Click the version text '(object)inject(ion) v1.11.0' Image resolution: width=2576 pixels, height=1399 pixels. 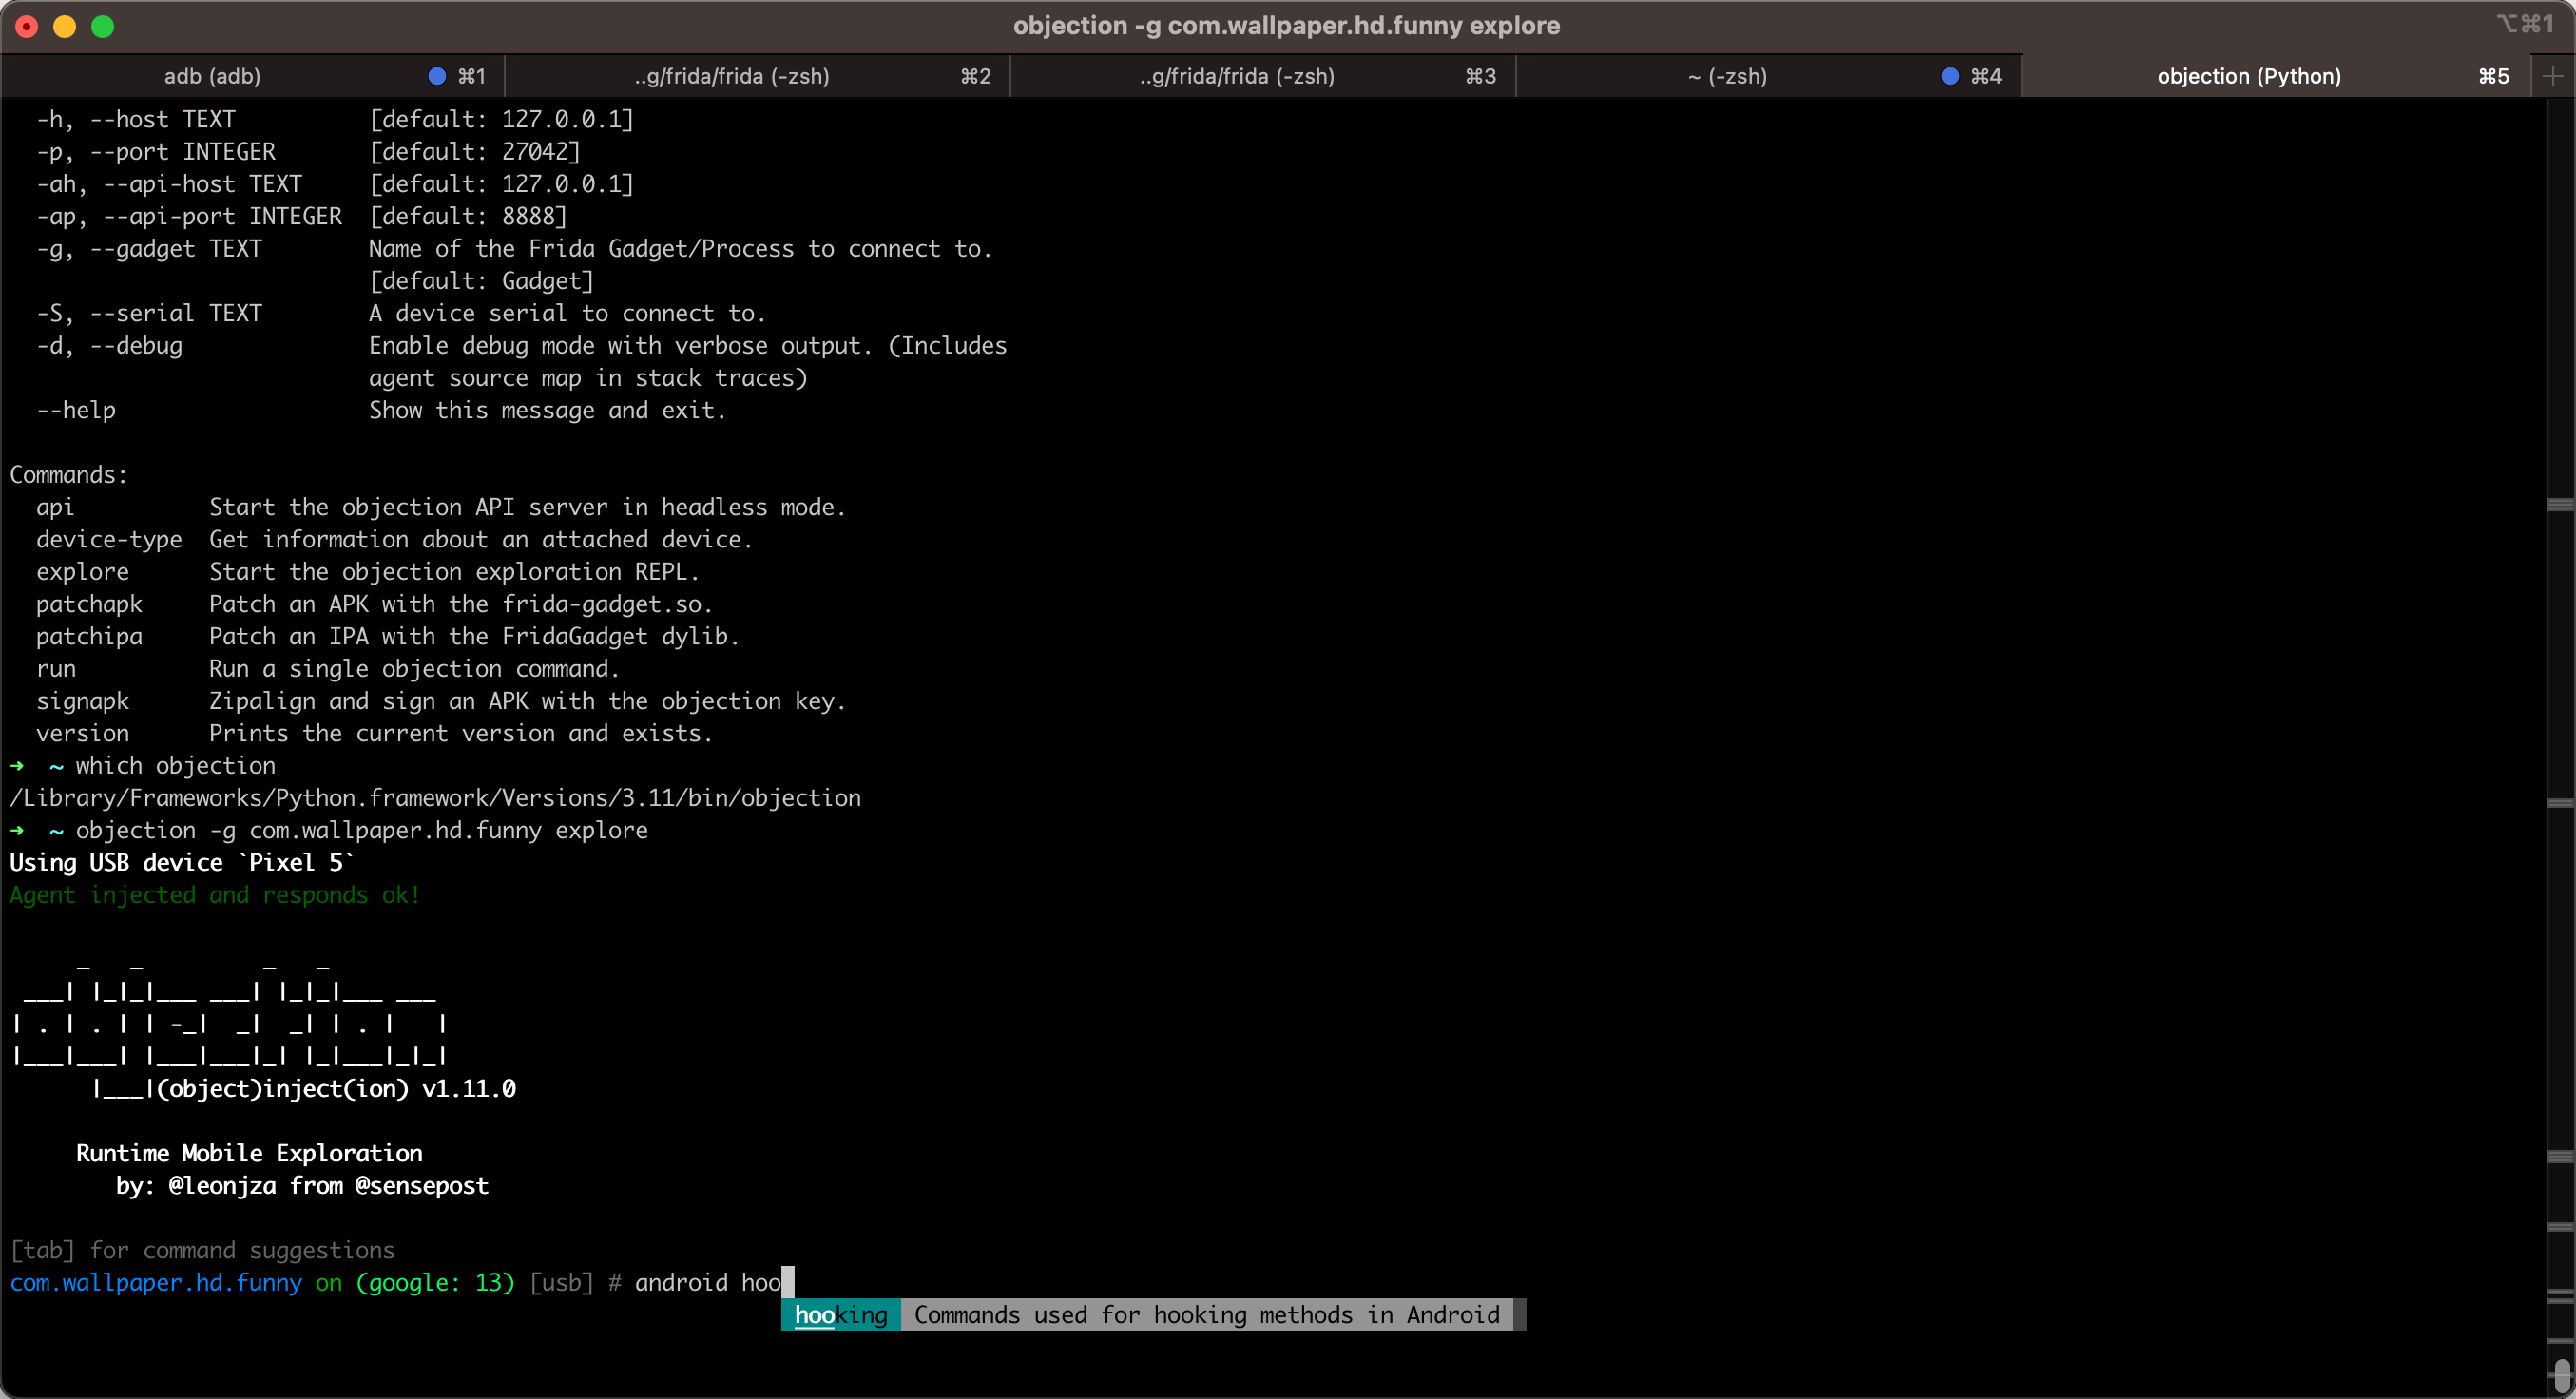pyautogui.click(x=336, y=1089)
